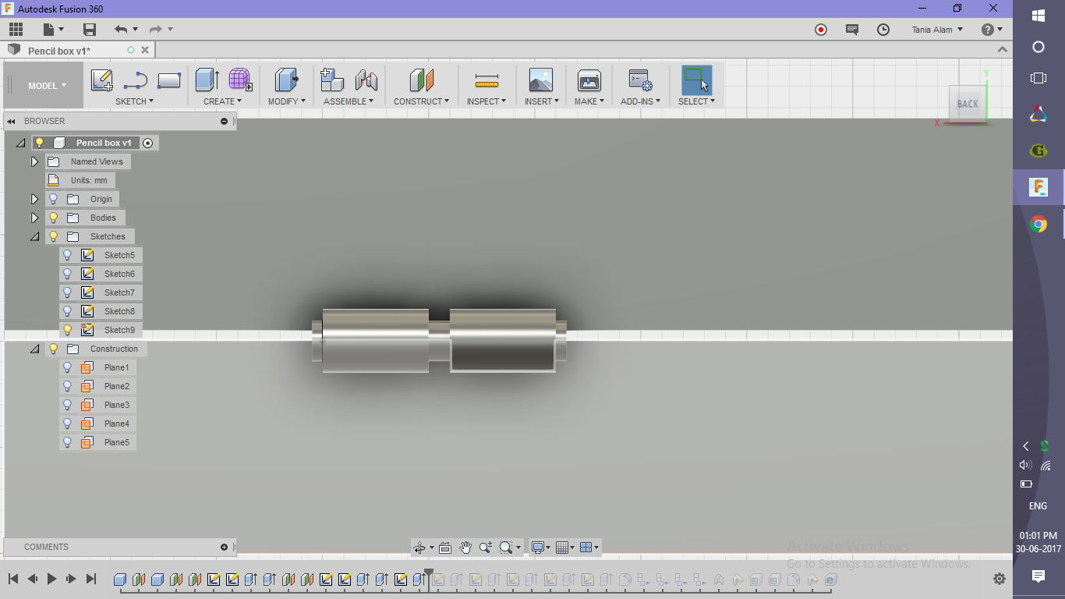Select the Measure ruler icon

[x=487, y=80]
